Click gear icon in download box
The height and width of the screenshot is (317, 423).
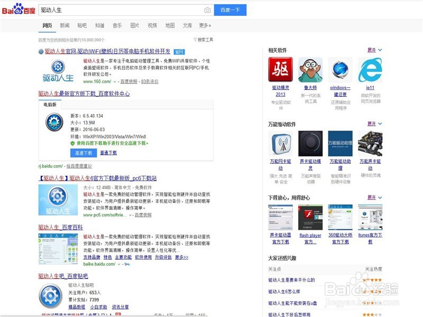pyautogui.click(x=54, y=122)
